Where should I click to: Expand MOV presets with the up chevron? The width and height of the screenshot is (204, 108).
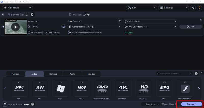(82, 82)
